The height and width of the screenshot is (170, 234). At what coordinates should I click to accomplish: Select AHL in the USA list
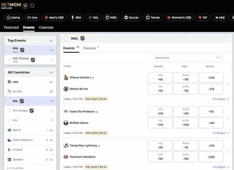pos(15,120)
